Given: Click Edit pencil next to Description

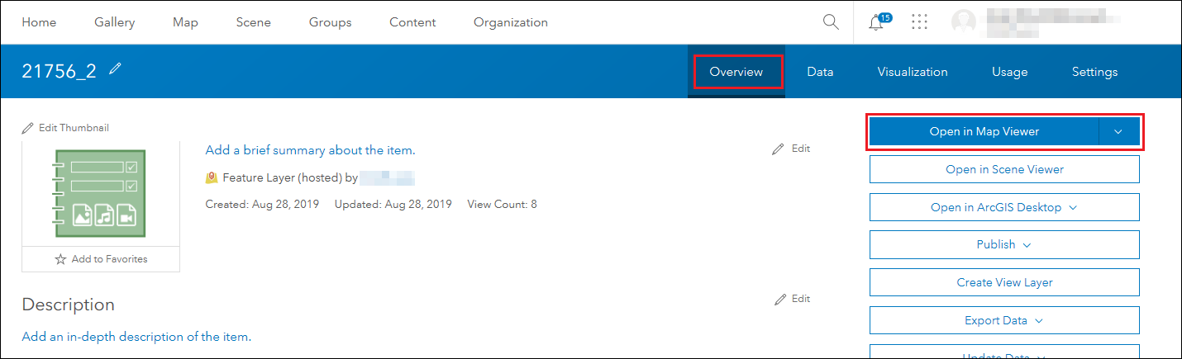Looking at the screenshot, I should coord(781,299).
